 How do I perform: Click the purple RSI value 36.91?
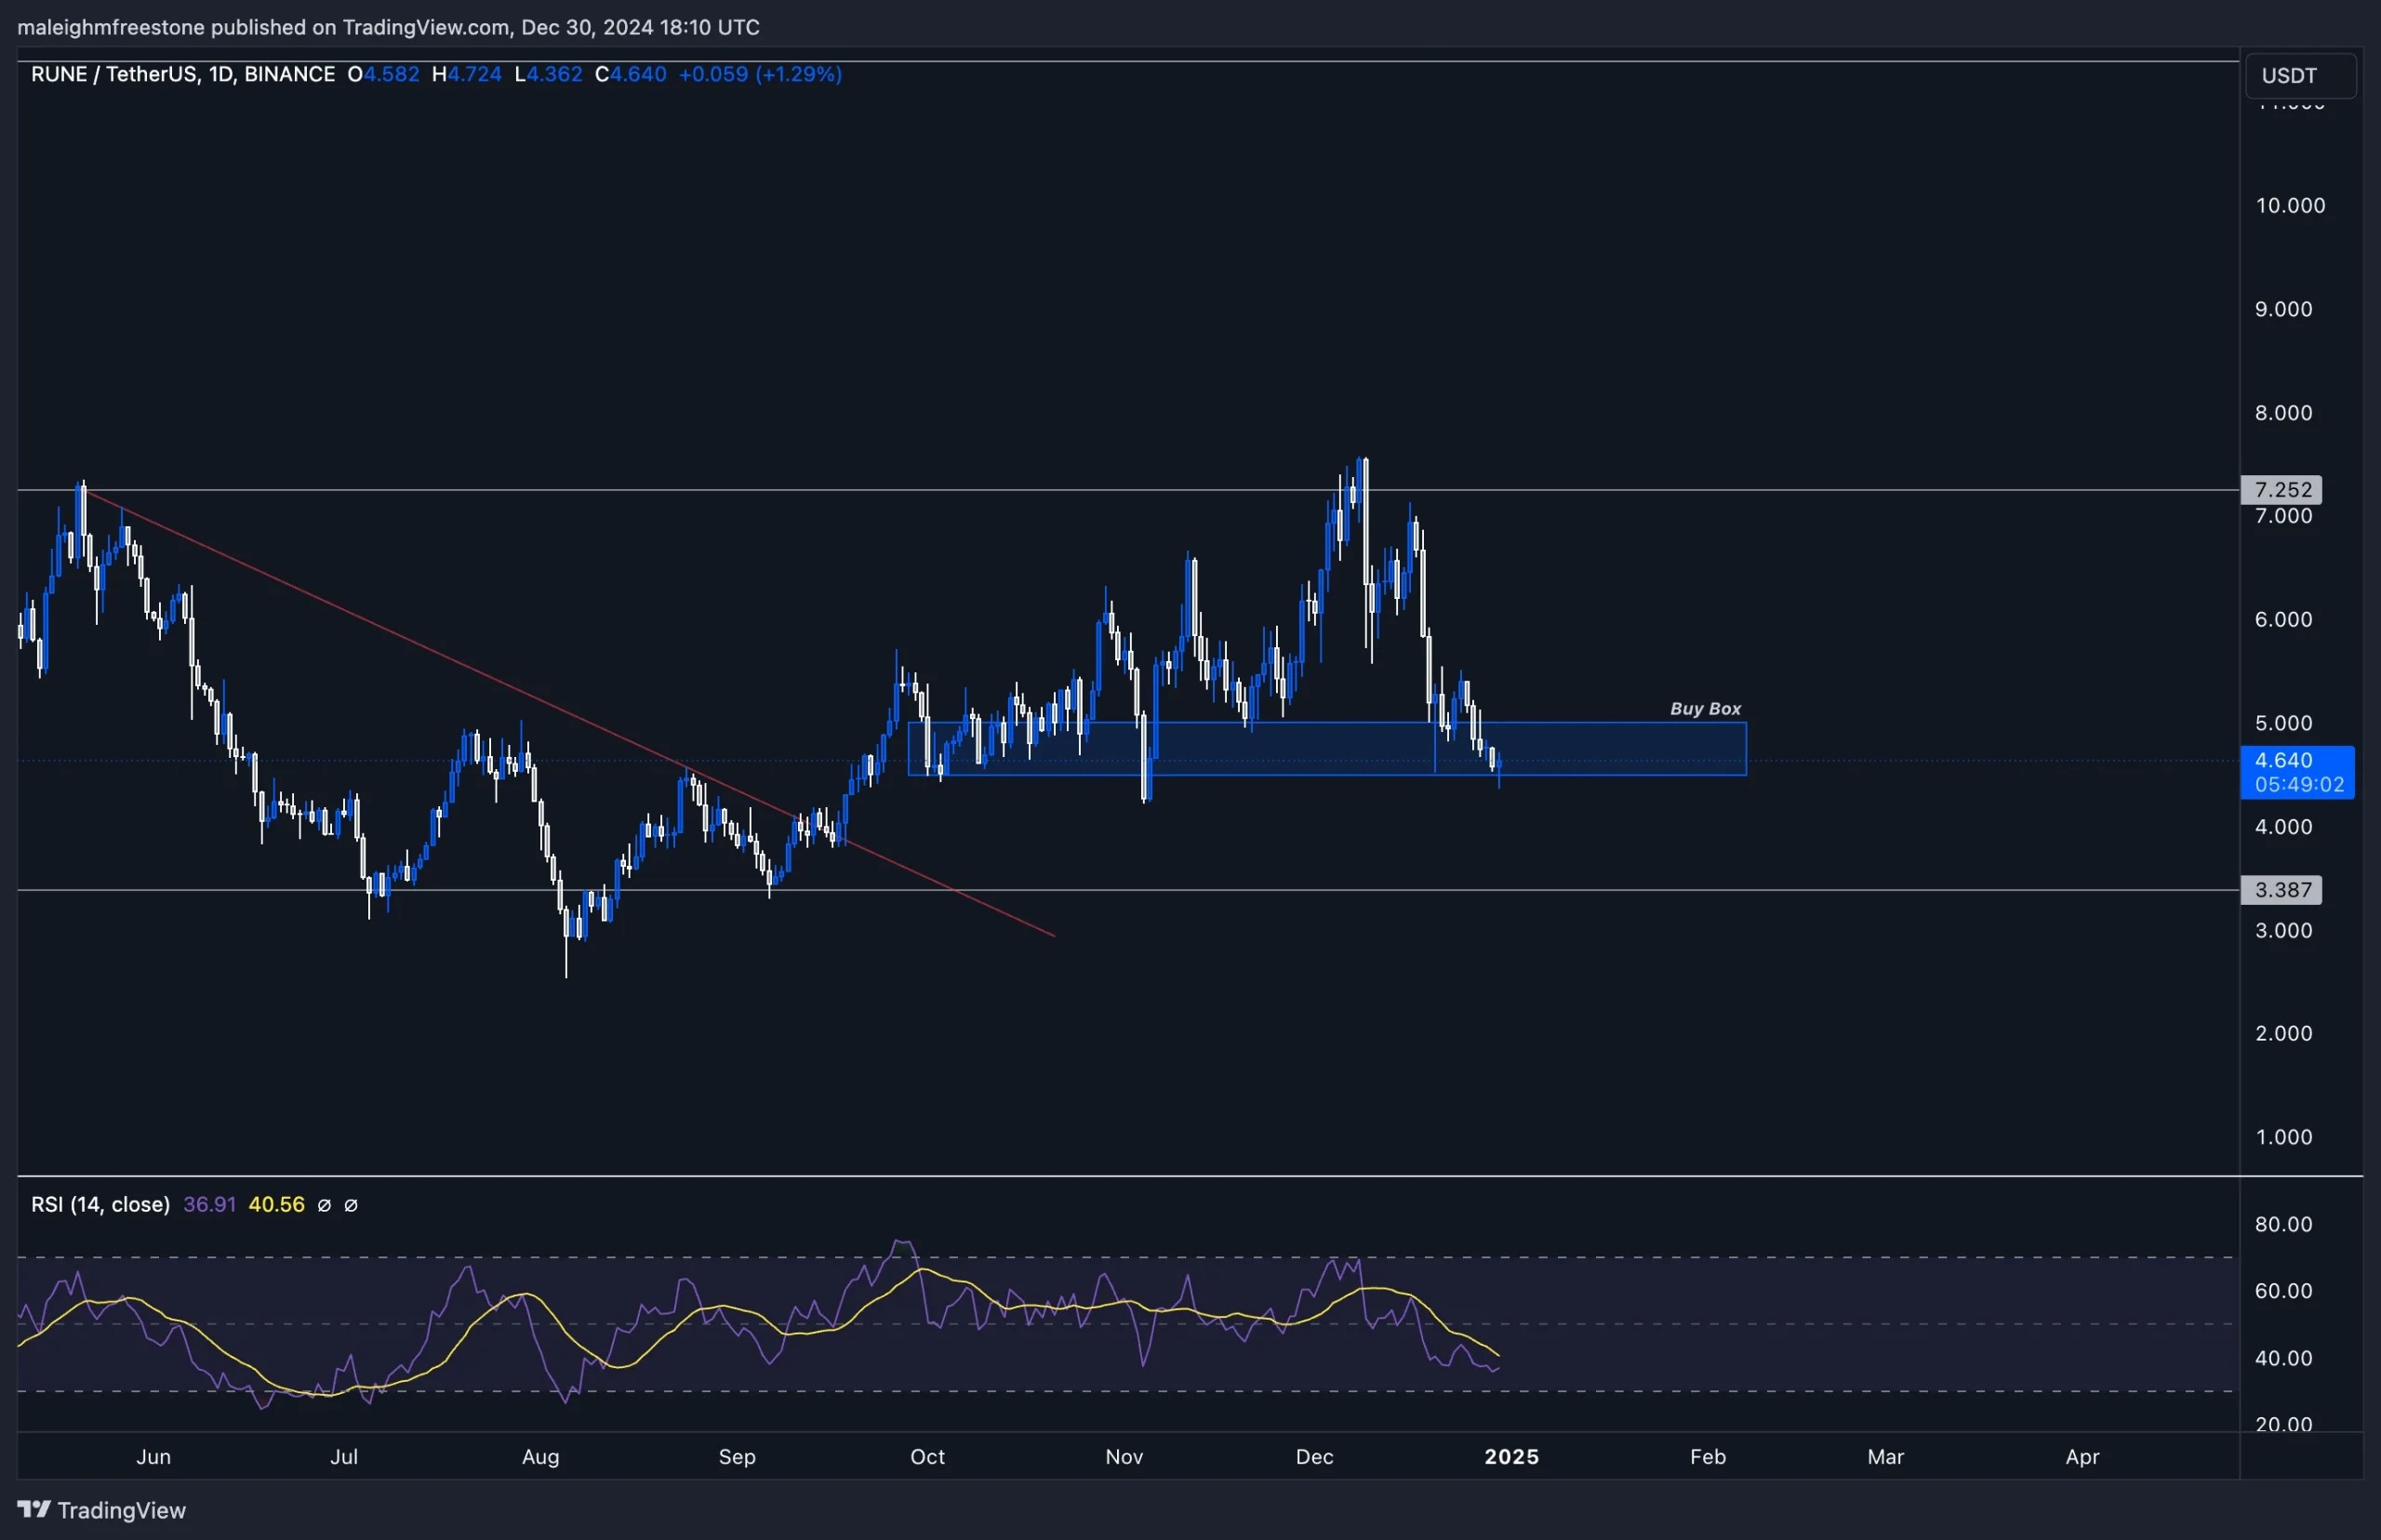(x=209, y=1204)
